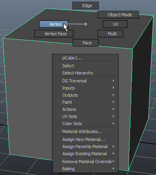Image resolution: width=156 pixels, height=175 pixels.
Task: Click Select in context menu
Action: click(85, 66)
